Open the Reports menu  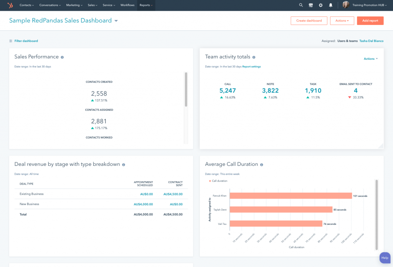tap(146, 5)
